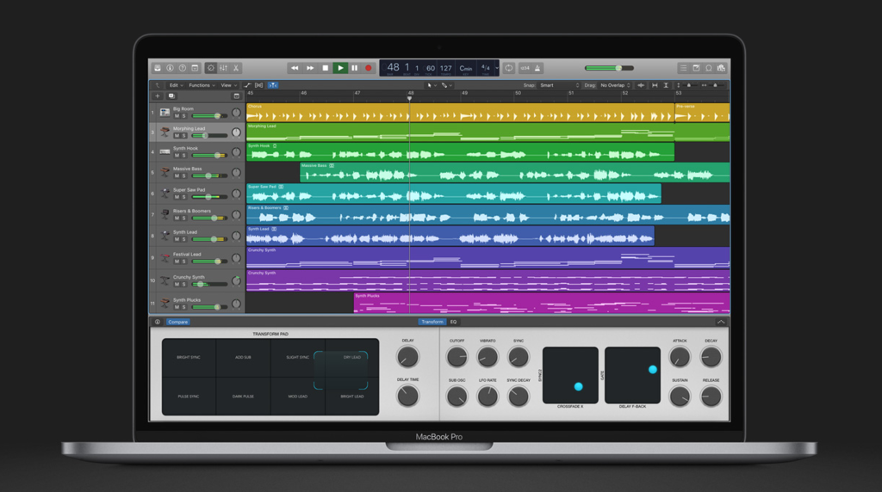
Task: Open the Inspector info icon
Action: coord(170,68)
